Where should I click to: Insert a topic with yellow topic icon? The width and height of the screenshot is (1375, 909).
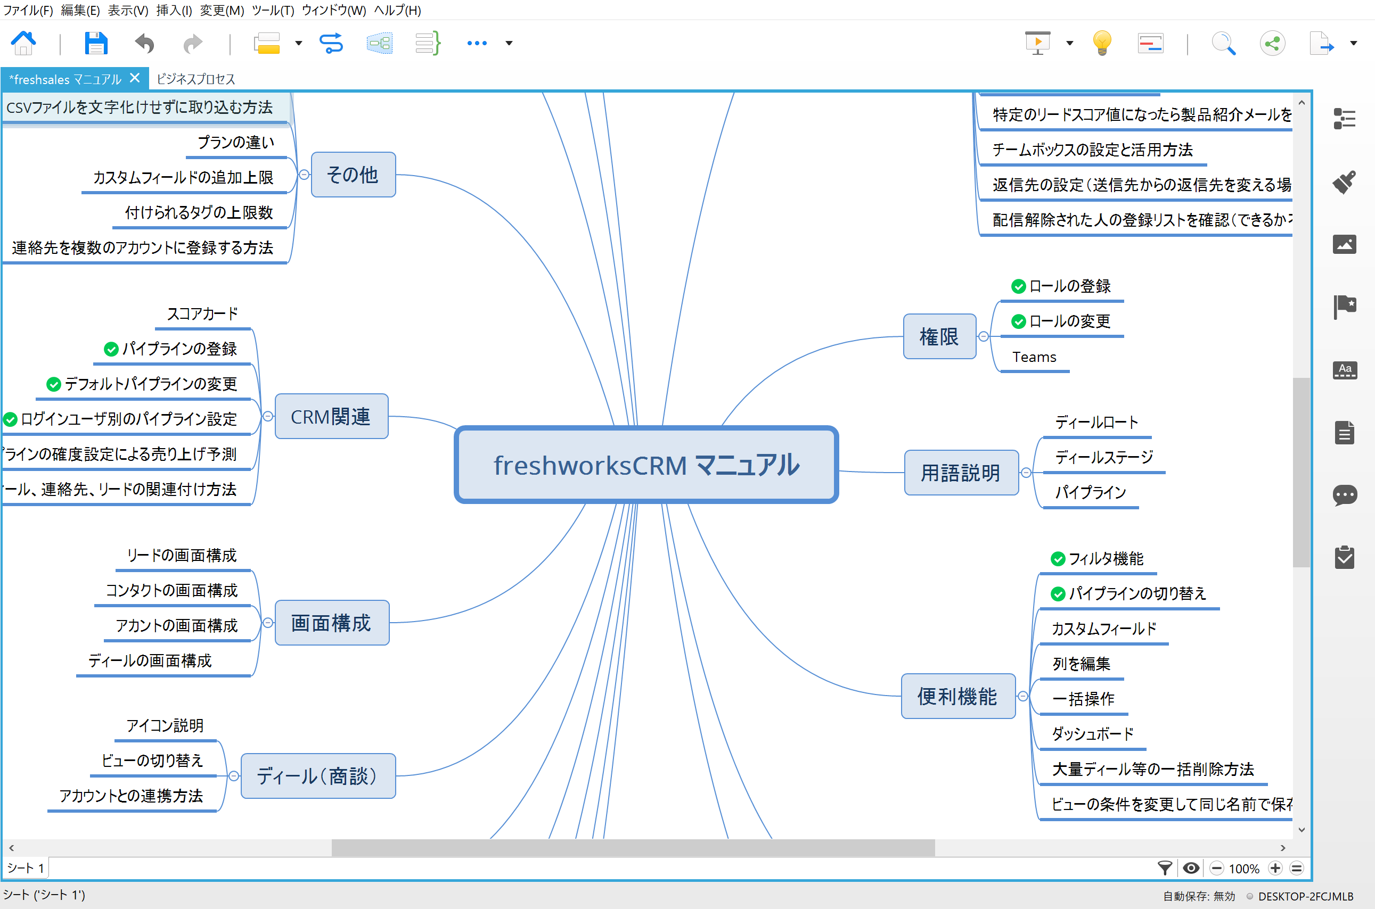pos(267,43)
